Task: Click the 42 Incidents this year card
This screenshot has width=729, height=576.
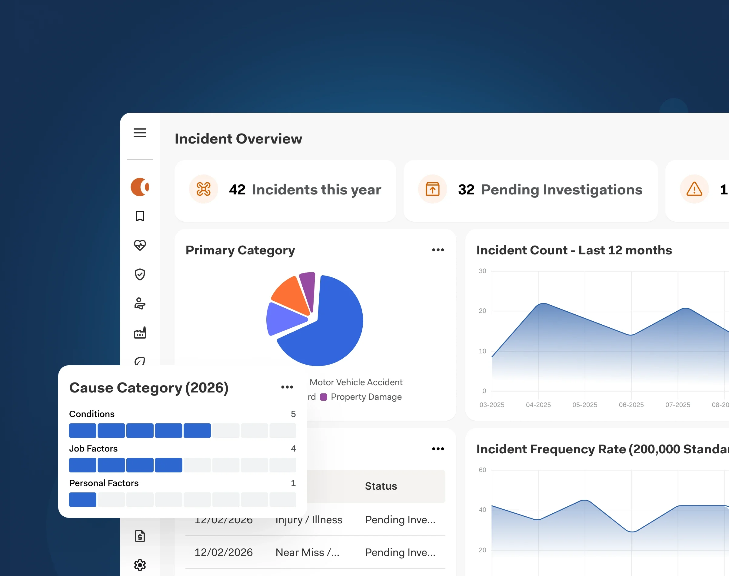Action: (285, 190)
